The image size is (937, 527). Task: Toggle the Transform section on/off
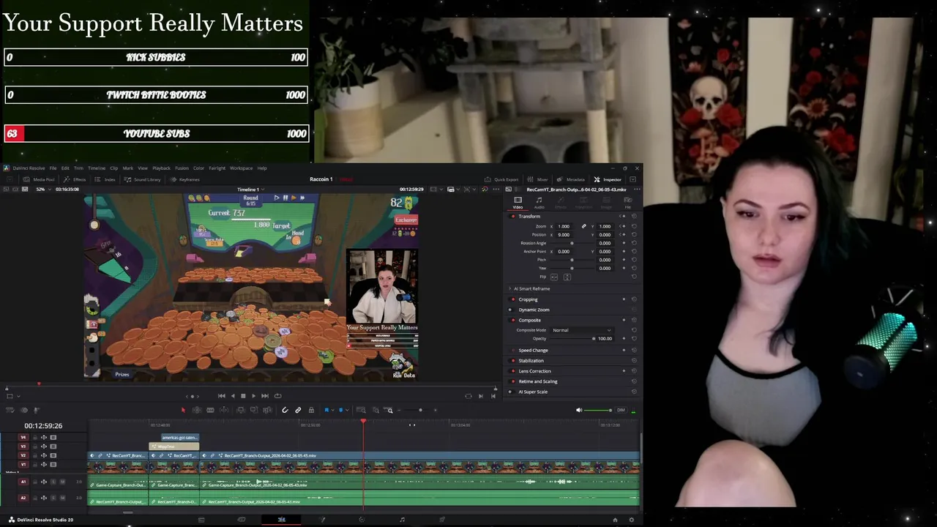pos(512,216)
